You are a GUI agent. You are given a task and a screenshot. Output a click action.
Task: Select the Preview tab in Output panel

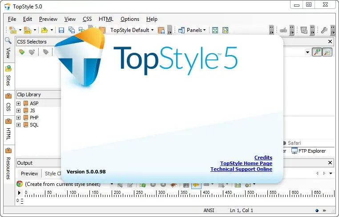pyautogui.click(x=29, y=174)
